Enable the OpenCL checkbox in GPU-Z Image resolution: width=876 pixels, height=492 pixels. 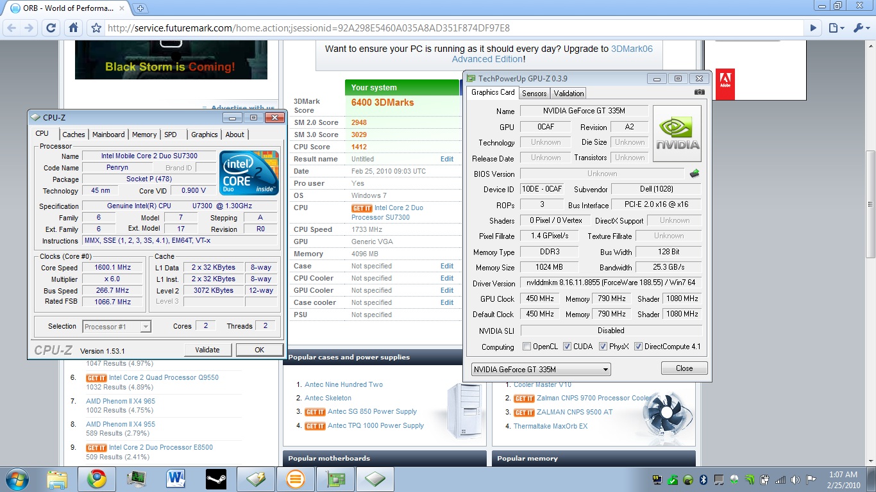[526, 347]
